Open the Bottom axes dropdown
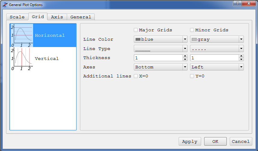This screenshot has height=151, width=258. [x=161, y=67]
